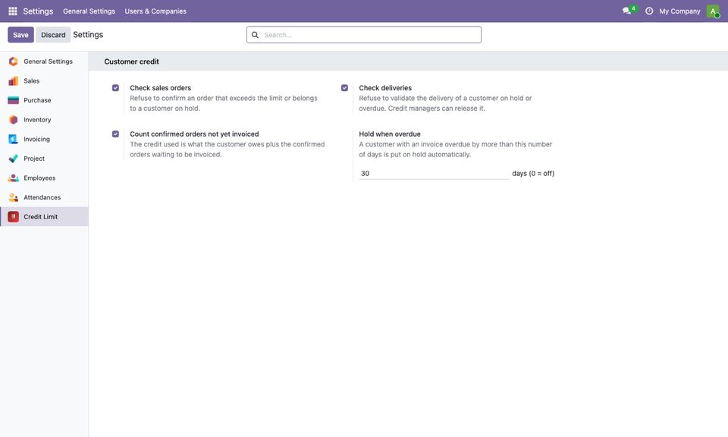
Task: Click the Credit Limit red icon
Action: (x=14, y=217)
